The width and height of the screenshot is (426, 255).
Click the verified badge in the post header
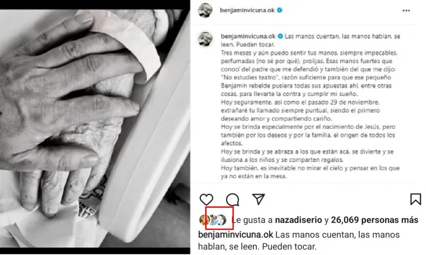(x=279, y=10)
